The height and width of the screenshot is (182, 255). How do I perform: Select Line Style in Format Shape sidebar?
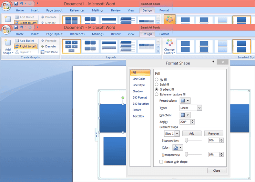click(x=139, y=85)
